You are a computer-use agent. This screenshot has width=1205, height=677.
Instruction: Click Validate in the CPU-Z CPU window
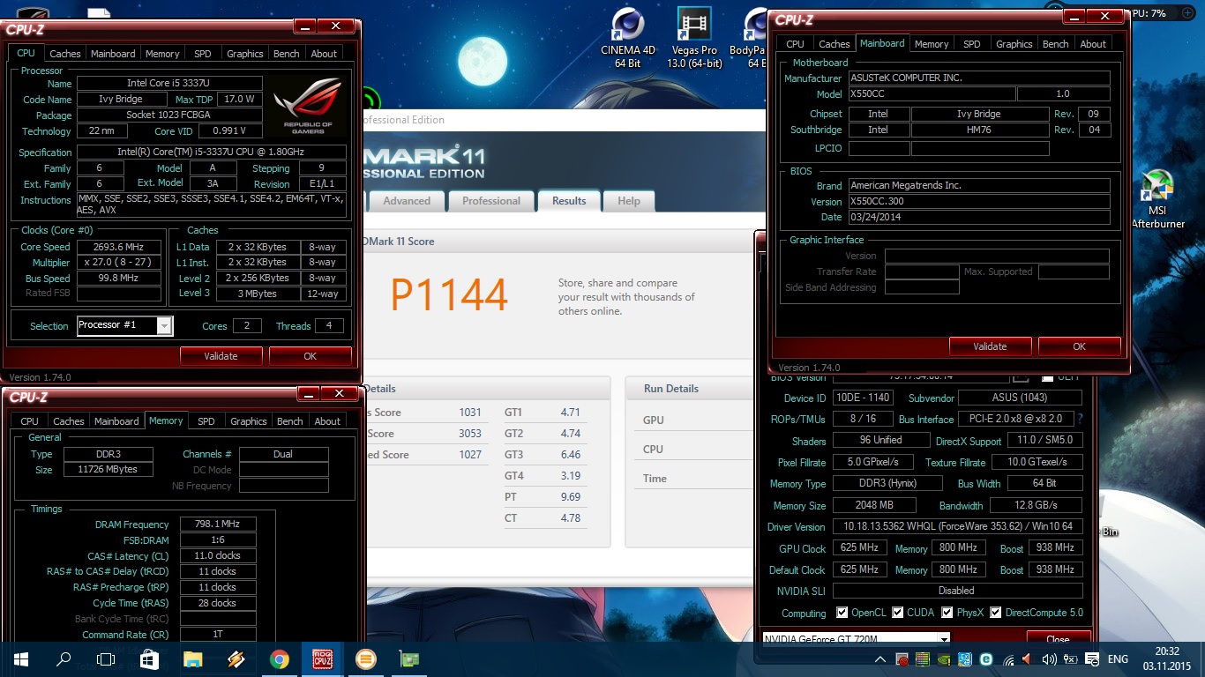click(x=221, y=356)
